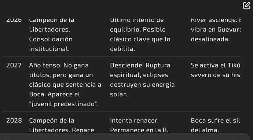The height and width of the screenshot is (140, 253).
Task: Select the "juvenil predestinado" quoted text
Action: [63, 104]
